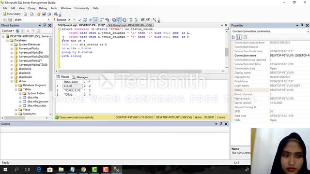Comment out the selected lines
Screen dimensions: 310x174
pos(131,20)
